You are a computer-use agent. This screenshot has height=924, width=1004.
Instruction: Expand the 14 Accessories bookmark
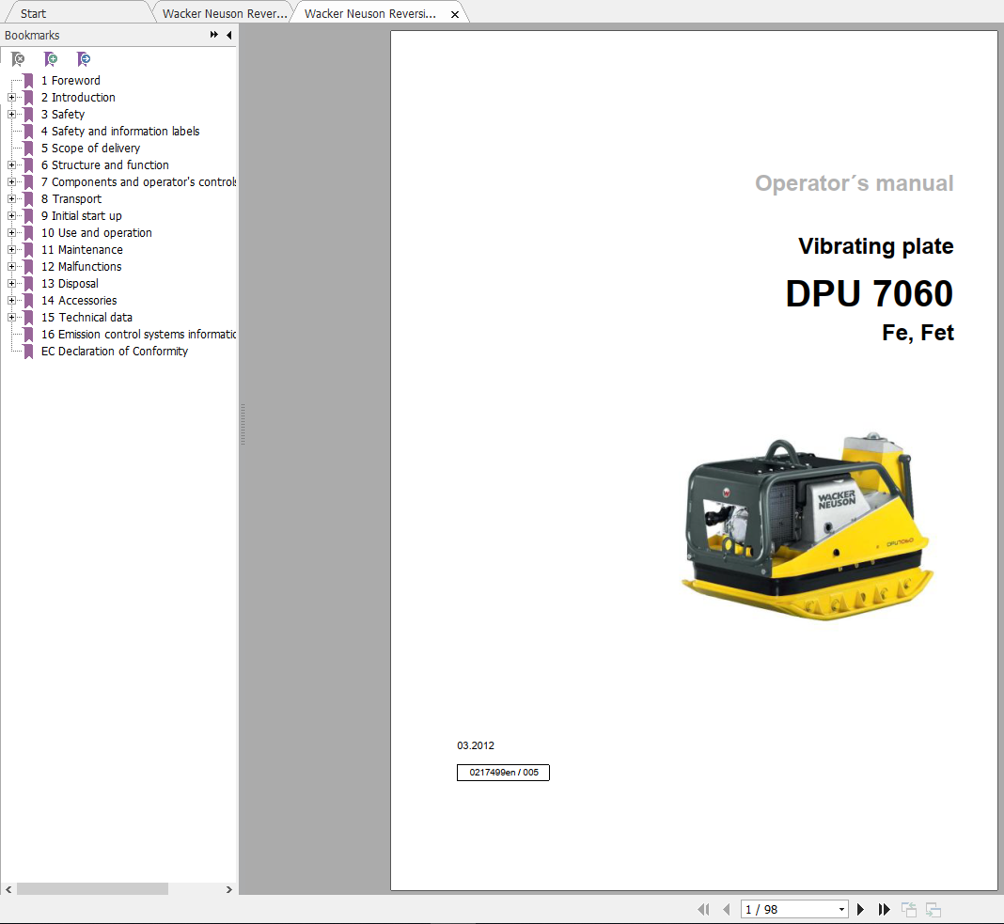(11, 300)
